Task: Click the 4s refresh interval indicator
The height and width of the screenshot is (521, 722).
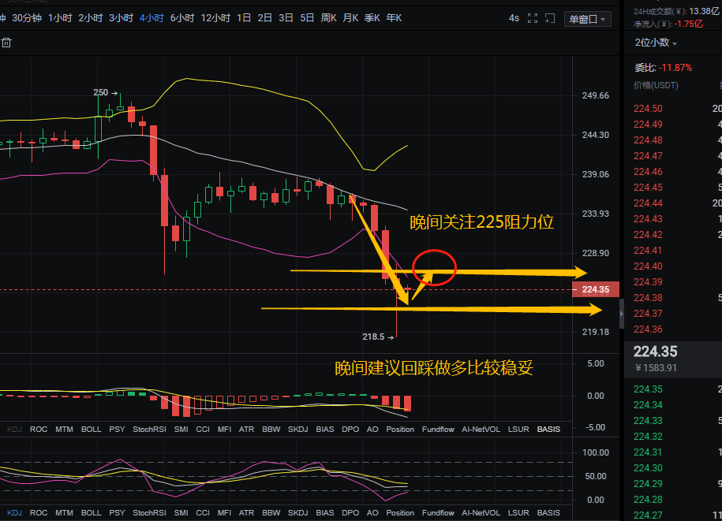Action: coord(514,18)
